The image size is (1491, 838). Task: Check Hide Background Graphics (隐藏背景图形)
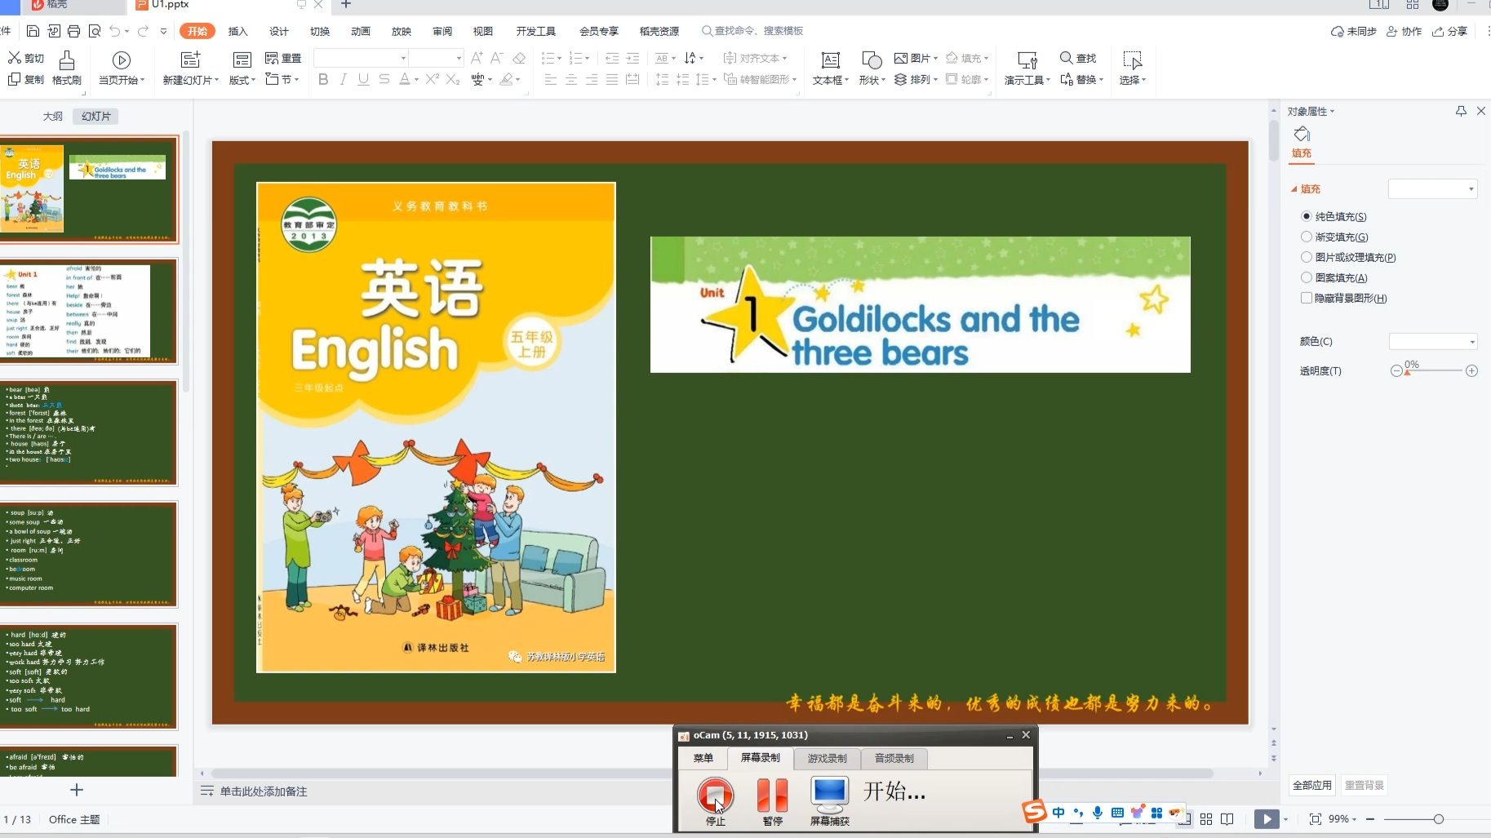[1307, 298]
